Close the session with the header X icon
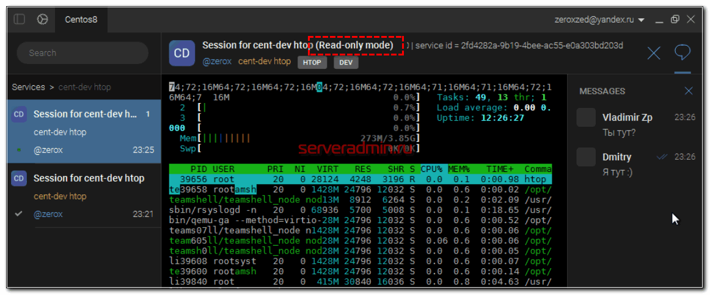Viewport: 710px width, 295px height. [x=654, y=54]
